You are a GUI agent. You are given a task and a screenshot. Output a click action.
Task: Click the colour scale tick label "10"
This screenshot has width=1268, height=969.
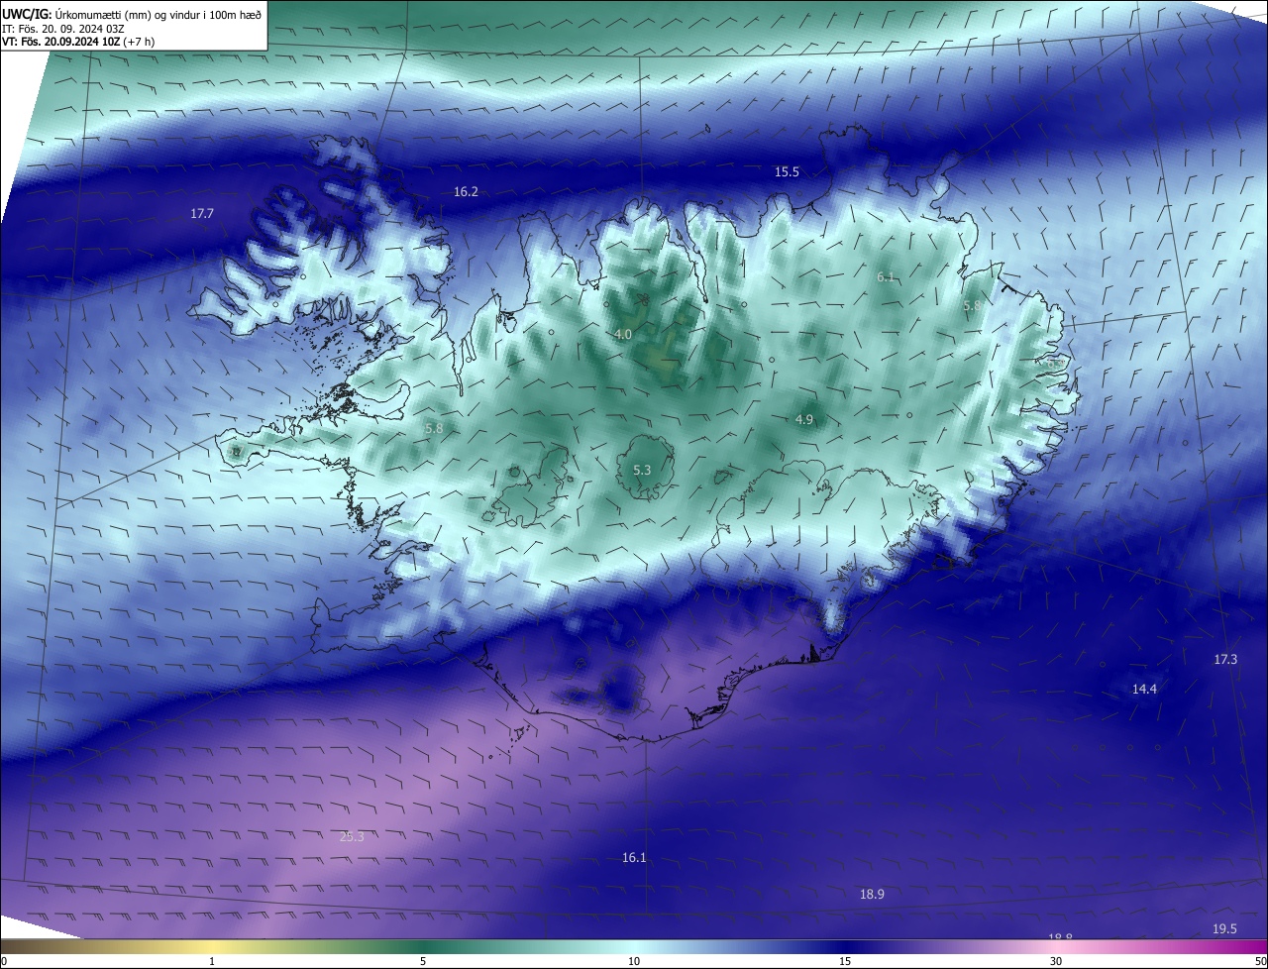pos(634,961)
